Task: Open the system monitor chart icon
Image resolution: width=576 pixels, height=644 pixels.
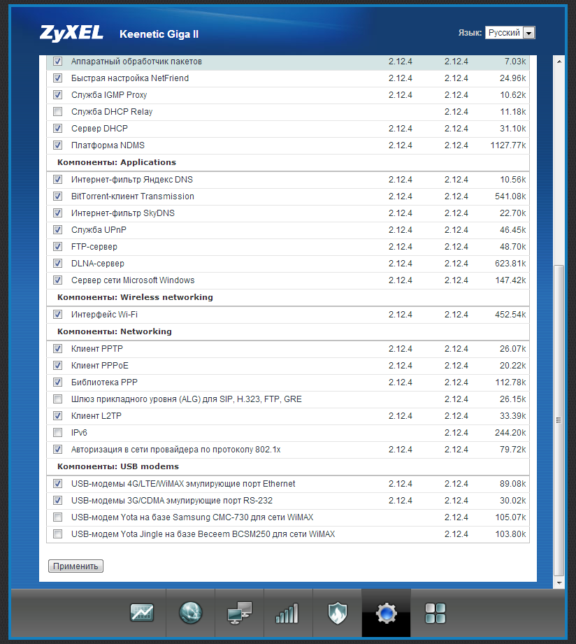Action: click(142, 613)
